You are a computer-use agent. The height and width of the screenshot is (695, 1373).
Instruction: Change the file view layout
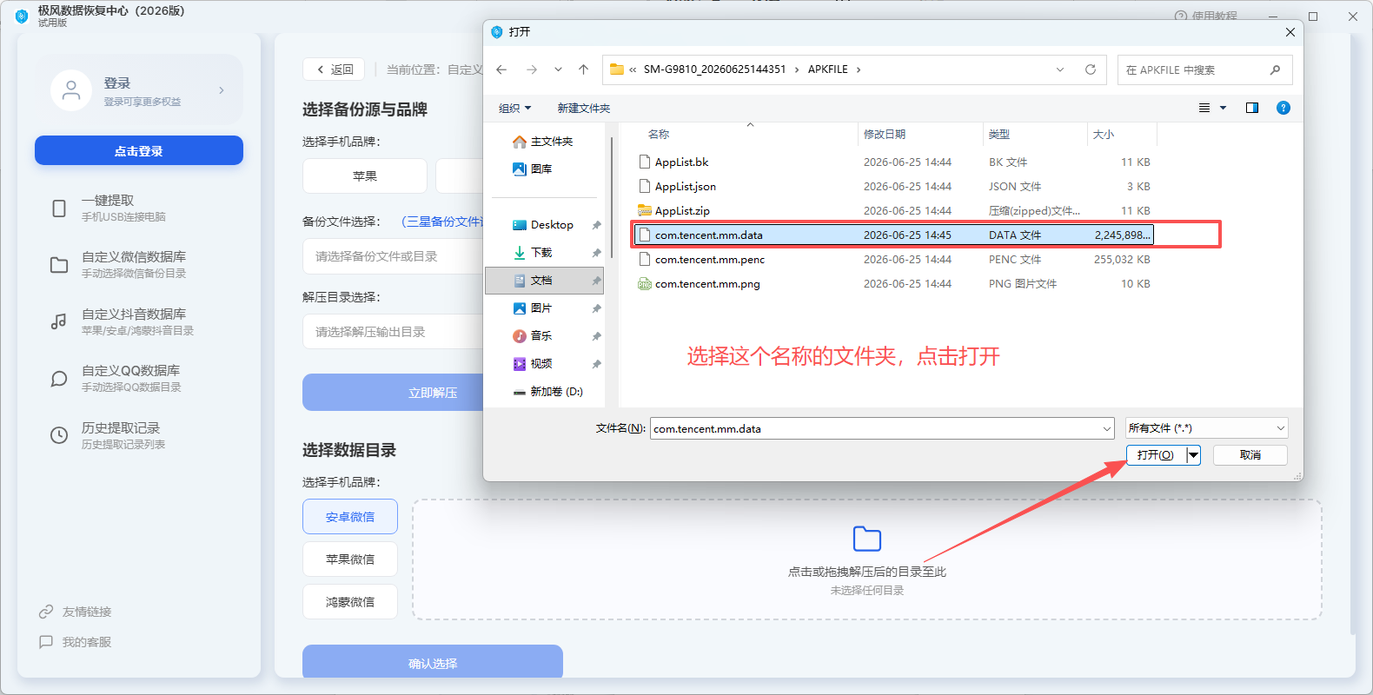(x=1204, y=108)
